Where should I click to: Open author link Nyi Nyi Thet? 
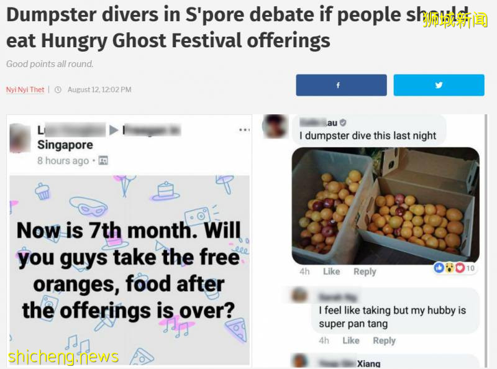(x=25, y=89)
